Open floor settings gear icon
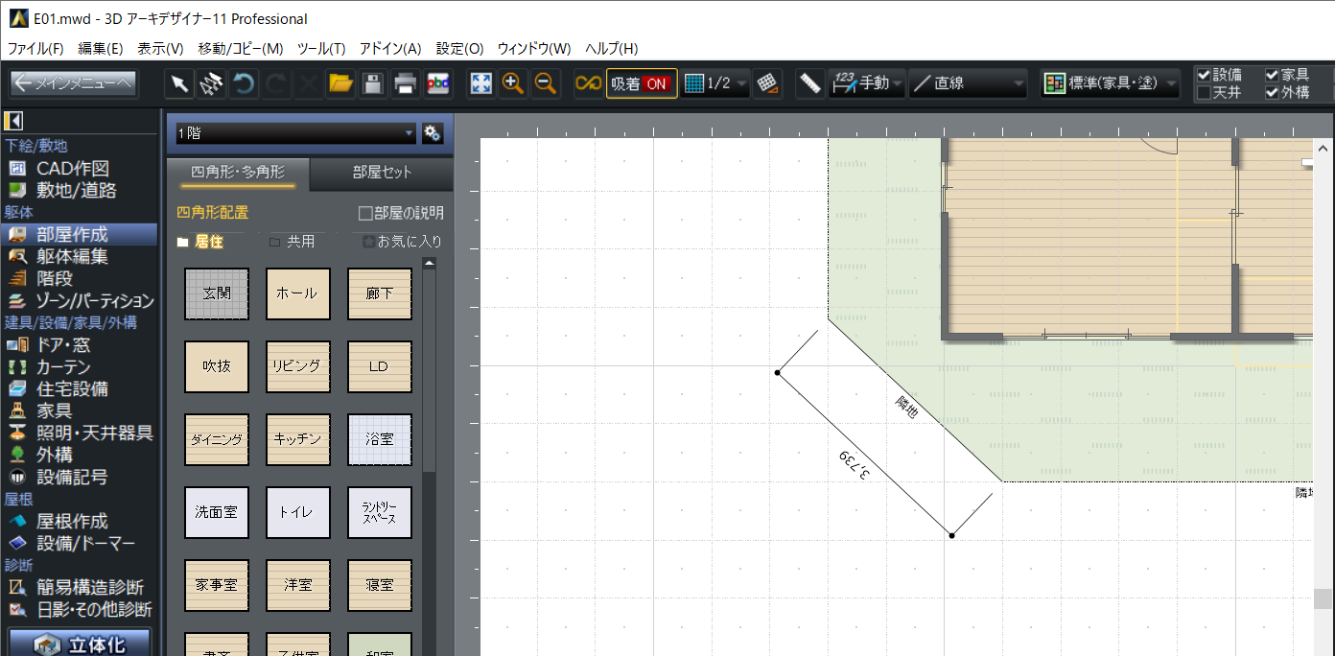Viewport: 1335px width, 656px height. tap(433, 133)
